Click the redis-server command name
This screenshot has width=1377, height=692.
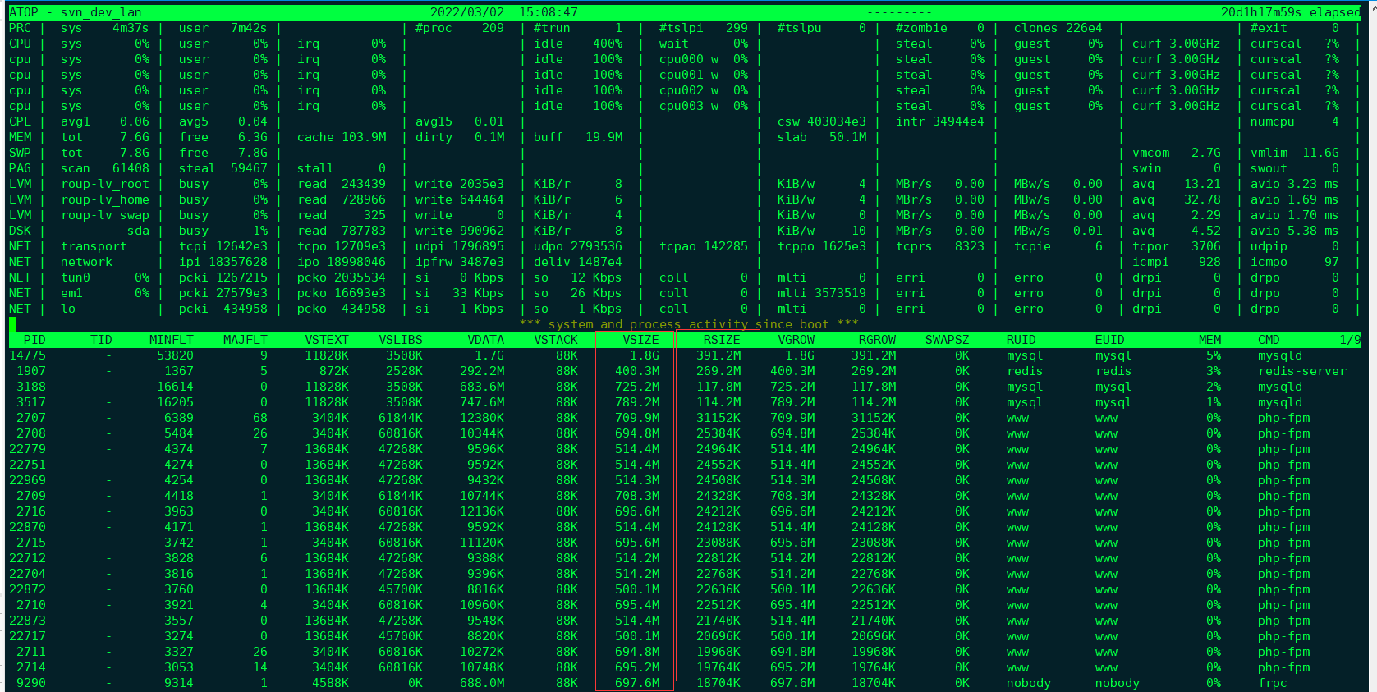click(x=1302, y=371)
